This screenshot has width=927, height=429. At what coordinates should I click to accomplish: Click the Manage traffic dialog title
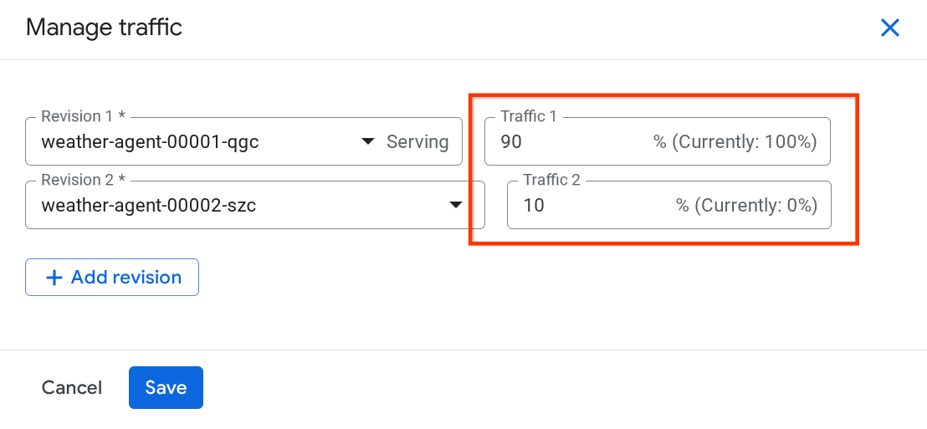104,28
